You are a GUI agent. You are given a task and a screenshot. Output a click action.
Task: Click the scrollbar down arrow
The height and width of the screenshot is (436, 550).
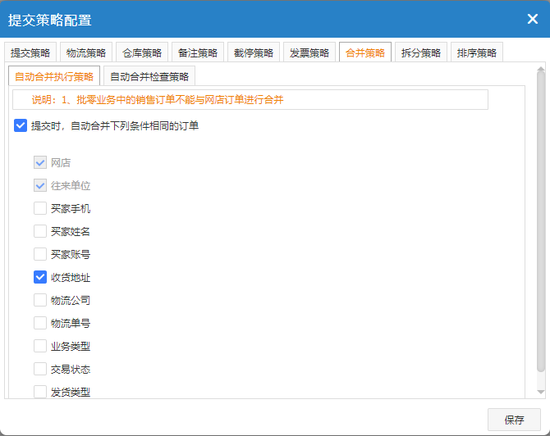tap(541, 392)
